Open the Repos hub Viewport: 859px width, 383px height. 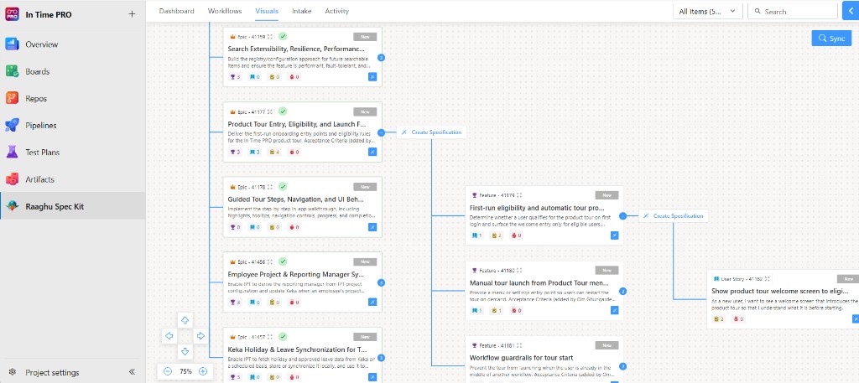[x=72, y=99]
